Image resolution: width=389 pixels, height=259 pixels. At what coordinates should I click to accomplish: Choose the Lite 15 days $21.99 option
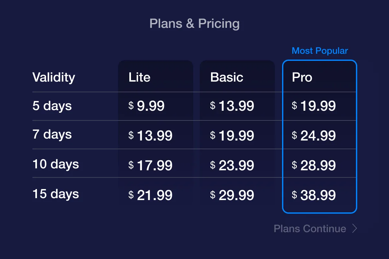tap(150, 195)
